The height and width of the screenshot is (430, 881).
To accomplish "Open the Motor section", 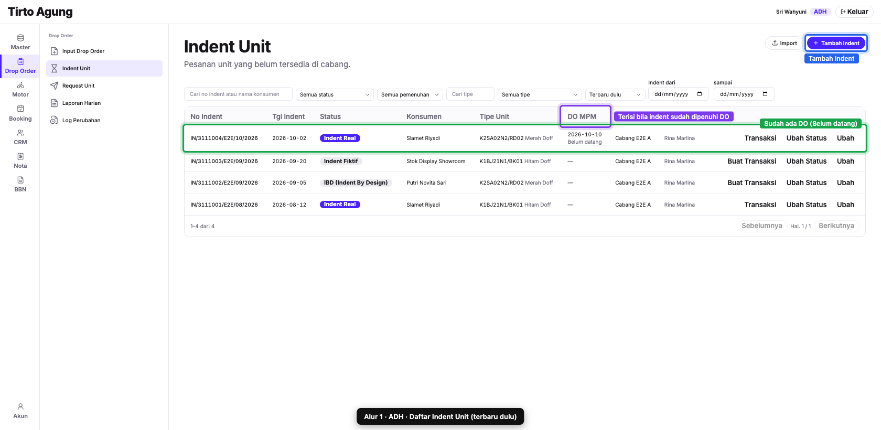I will (20, 90).
